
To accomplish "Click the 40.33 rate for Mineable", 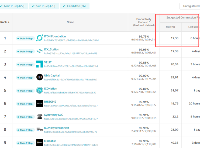I will tap(175, 143).
